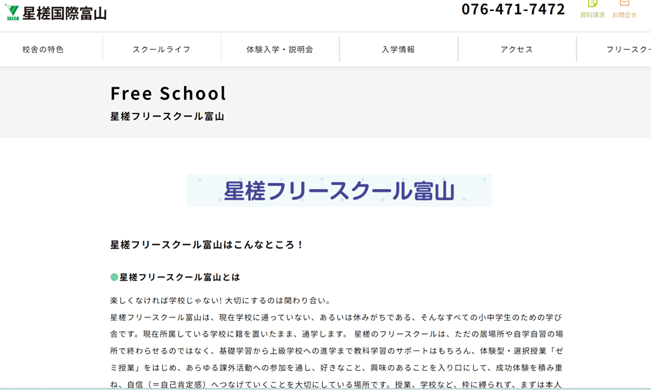This screenshot has height=390, width=651.
Task: Click the line 楽しくなければ学校じゃない!
Action: click(x=165, y=301)
